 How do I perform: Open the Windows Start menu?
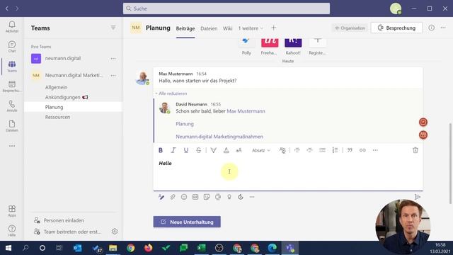(8, 248)
